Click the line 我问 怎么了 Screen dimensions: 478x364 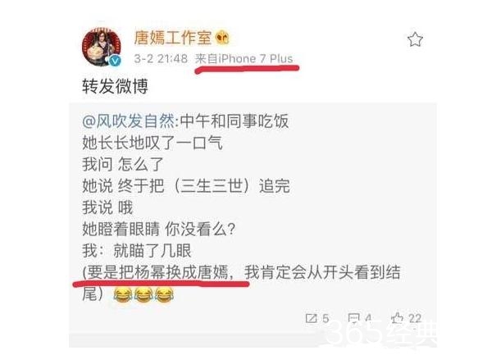click(x=123, y=164)
